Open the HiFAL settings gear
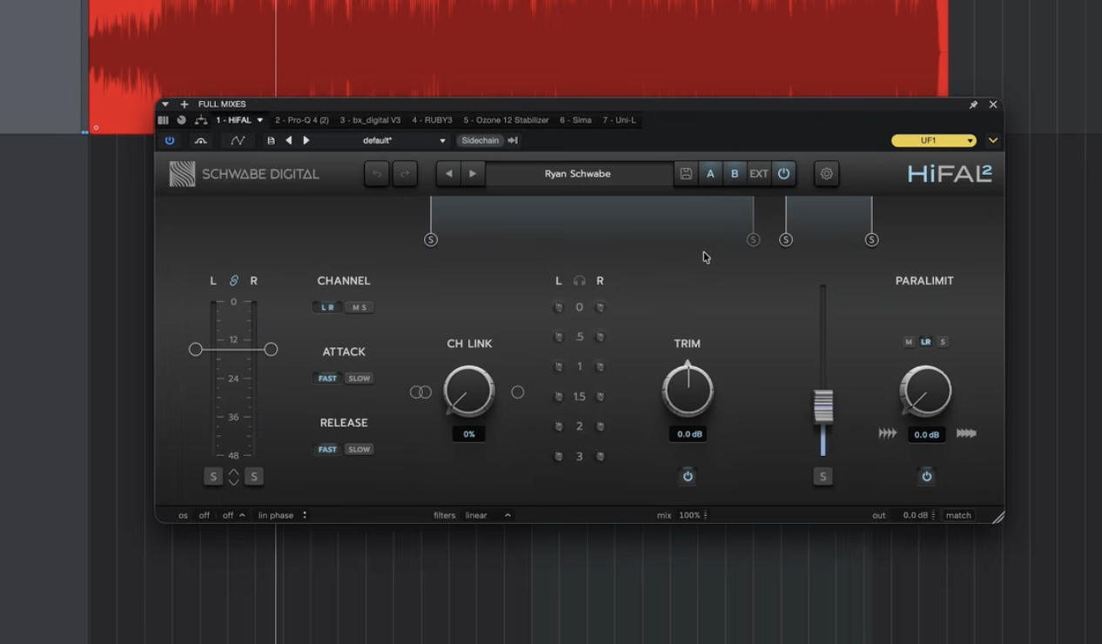Screen dimensions: 1102x644 (x=826, y=174)
